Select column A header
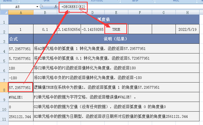 click(21, 12)
